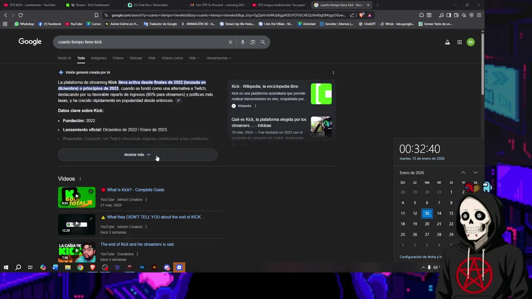Open Photoshop from the taskbar
This screenshot has width=532, height=299.
[142, 267]
